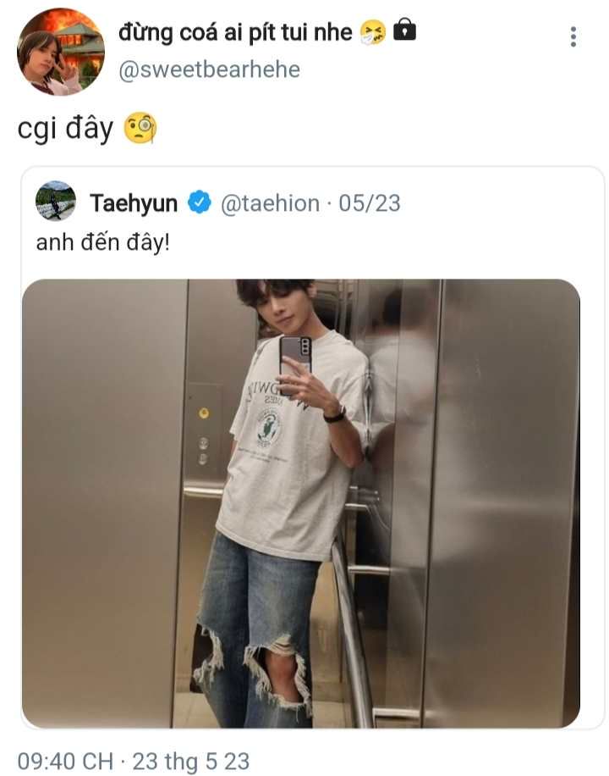Open the @sweetbearhehe handle
Screen dimensions: 609x776
(x=209, y=69)
